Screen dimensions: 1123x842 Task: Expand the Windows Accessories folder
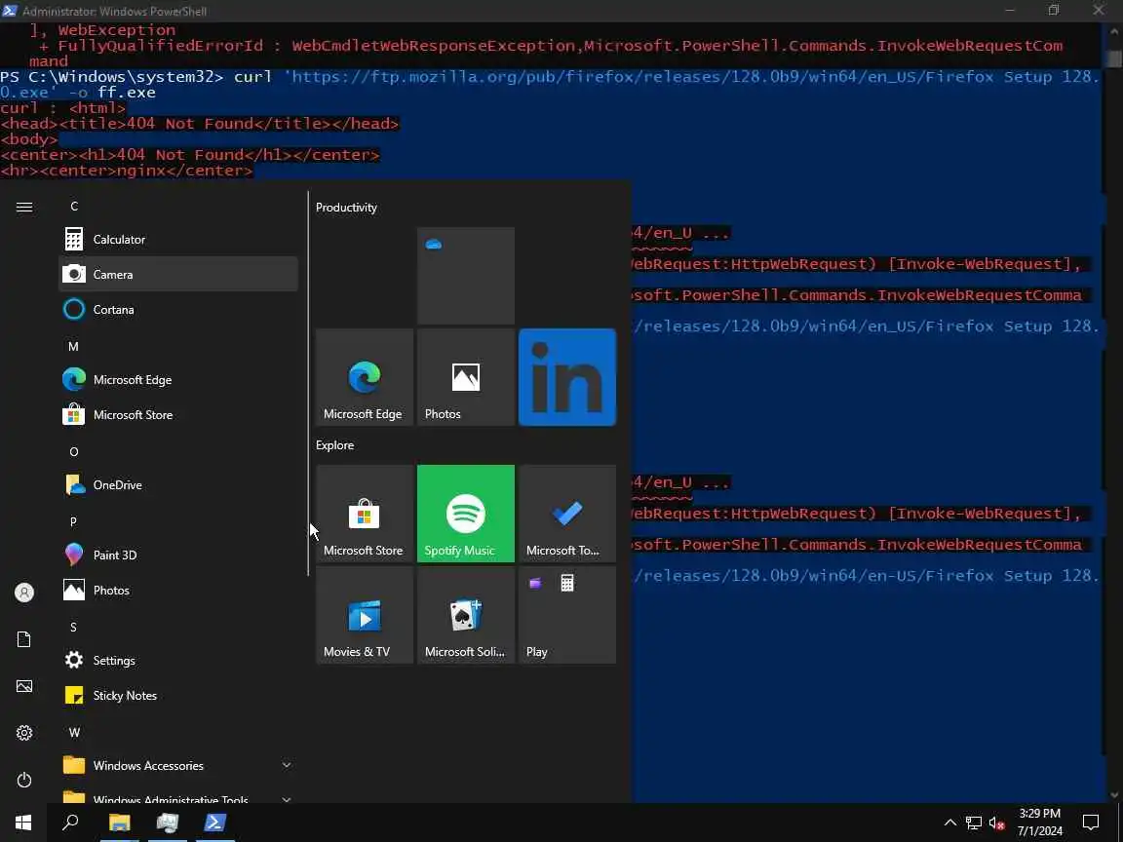pos(177,765)
